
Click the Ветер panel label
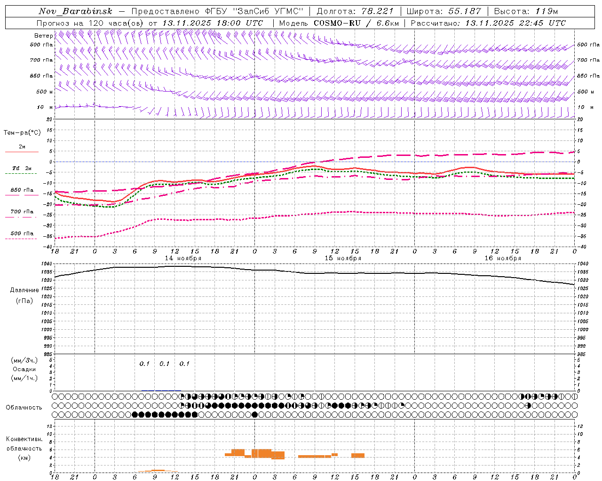(43, 36)
